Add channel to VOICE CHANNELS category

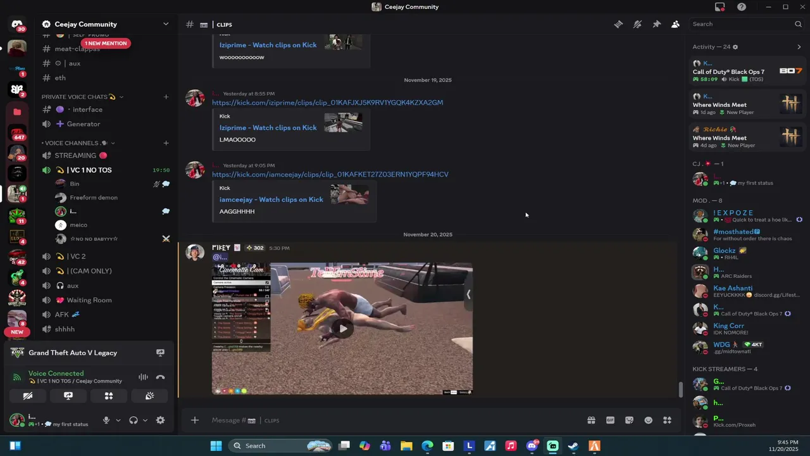click(166, 143)
